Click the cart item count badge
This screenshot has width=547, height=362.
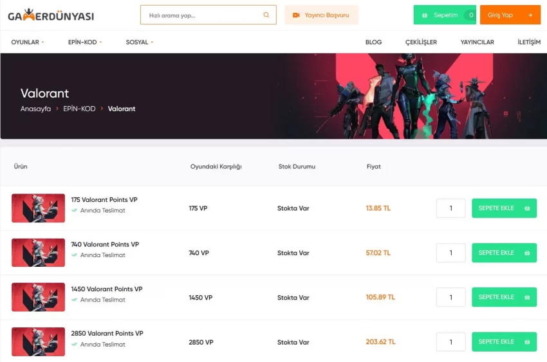(x=471, y=15)
